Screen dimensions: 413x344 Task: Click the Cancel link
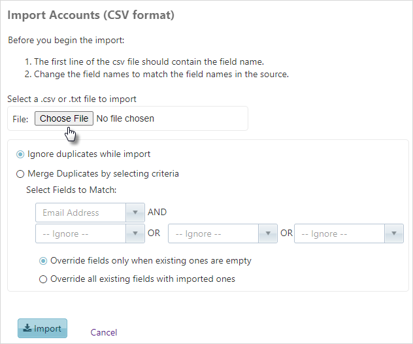[x=104, y=332]
